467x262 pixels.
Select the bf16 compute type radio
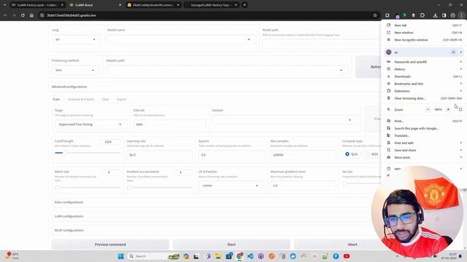coord(368,154)
